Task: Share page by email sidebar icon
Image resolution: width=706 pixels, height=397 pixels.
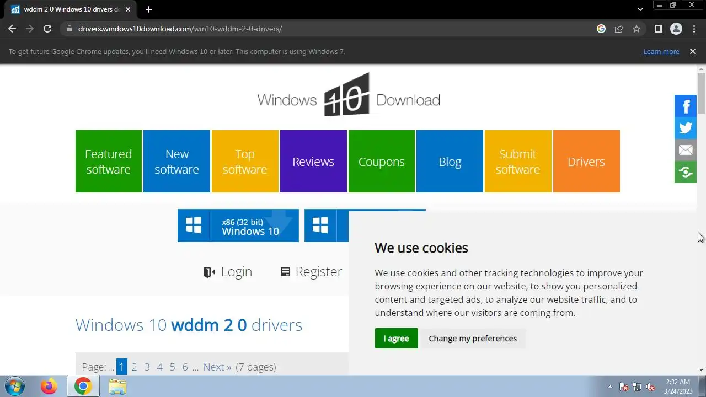Action: [x=686, y=150]
